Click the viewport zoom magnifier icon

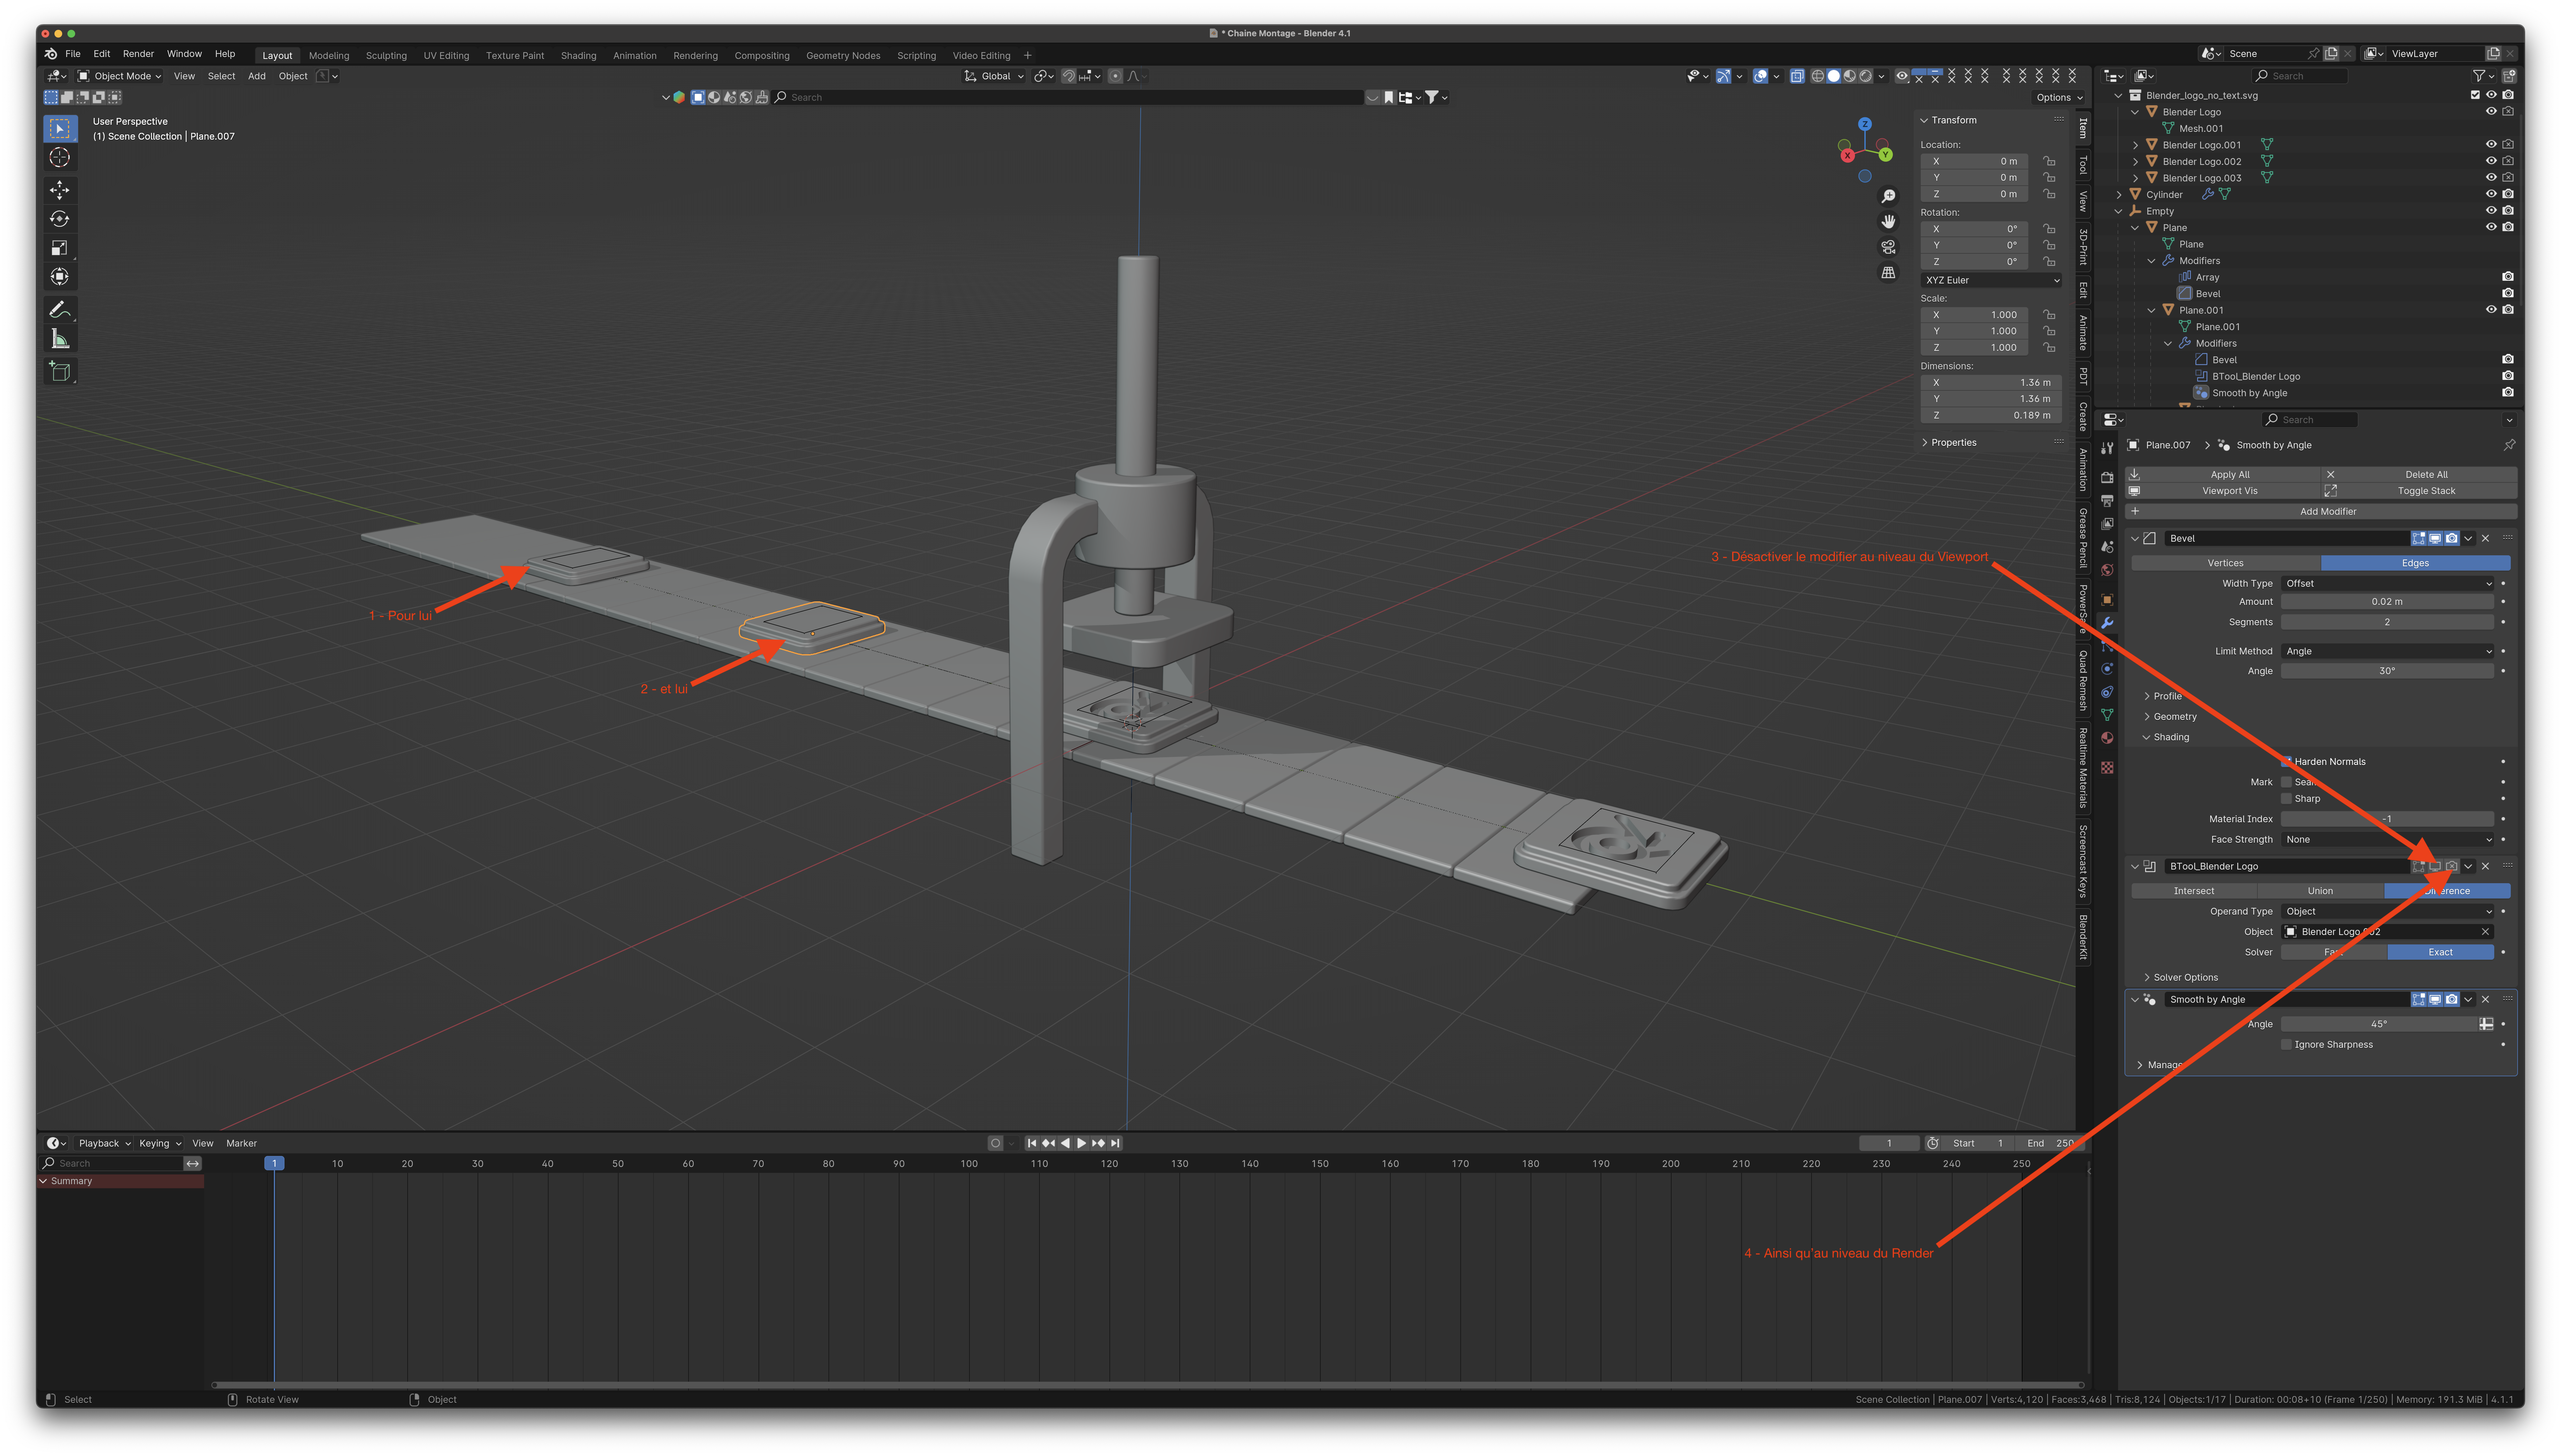click(x=1888, y=196)
